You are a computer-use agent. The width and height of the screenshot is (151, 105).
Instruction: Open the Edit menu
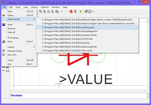point(11,7)
